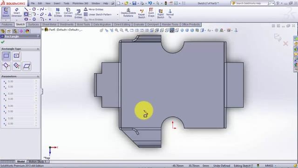Click Mirror Entities in the ribbon
Viewport: 298px width, 168px height.
pos(94,9)
